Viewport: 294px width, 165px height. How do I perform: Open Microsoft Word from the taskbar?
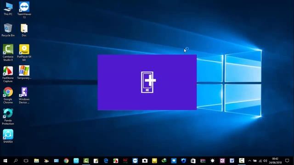click(232, 161)
